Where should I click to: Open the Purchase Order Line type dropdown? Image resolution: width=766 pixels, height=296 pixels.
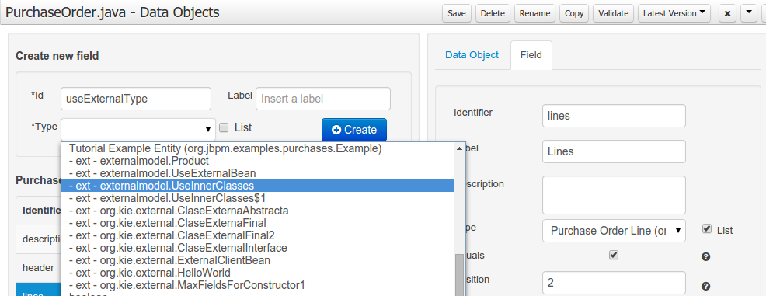(x=614, y=231)
